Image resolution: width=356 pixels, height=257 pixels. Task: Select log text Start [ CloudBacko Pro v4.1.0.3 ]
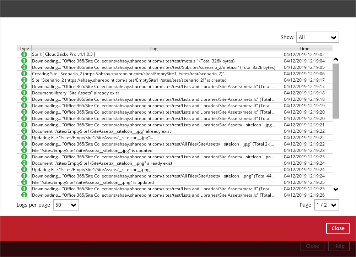64,54
